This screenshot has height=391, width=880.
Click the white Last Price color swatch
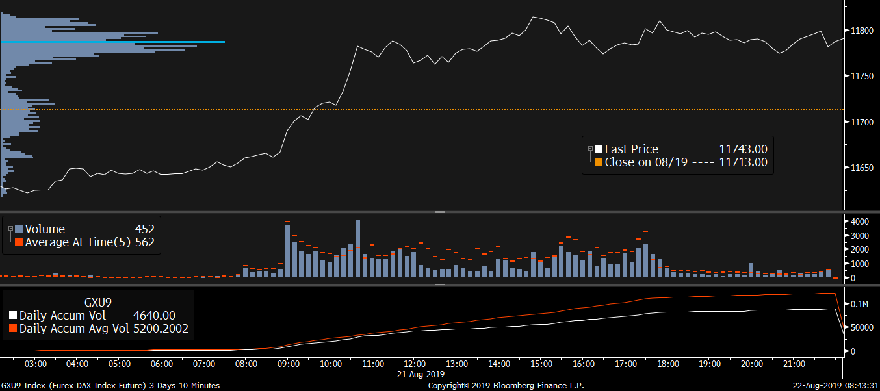(x=599, y=149)
